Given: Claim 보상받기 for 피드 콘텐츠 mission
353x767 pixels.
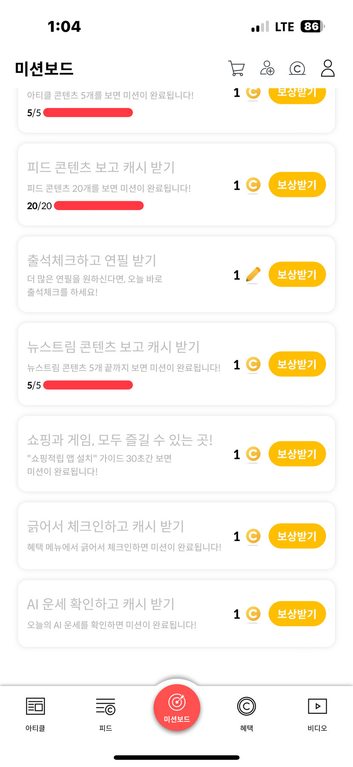Looking at the screenshot, I should [297, 185].
